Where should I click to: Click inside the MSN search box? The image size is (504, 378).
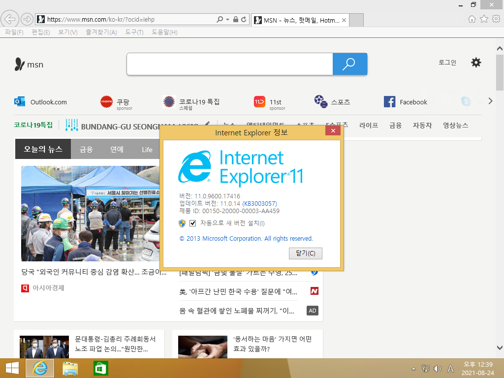tap(230, 64)
